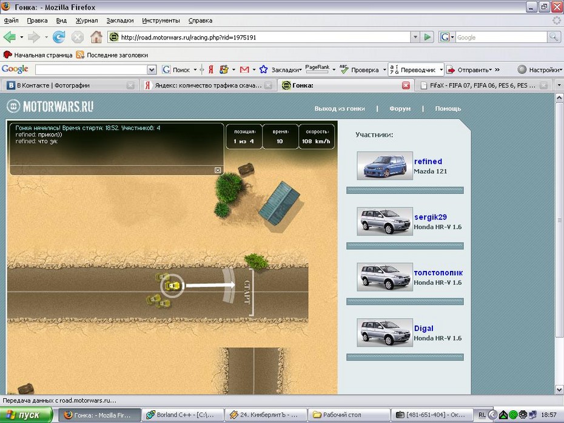Go to the Home page icon
This screenshot has height=423, width=564.
point(96,37)
